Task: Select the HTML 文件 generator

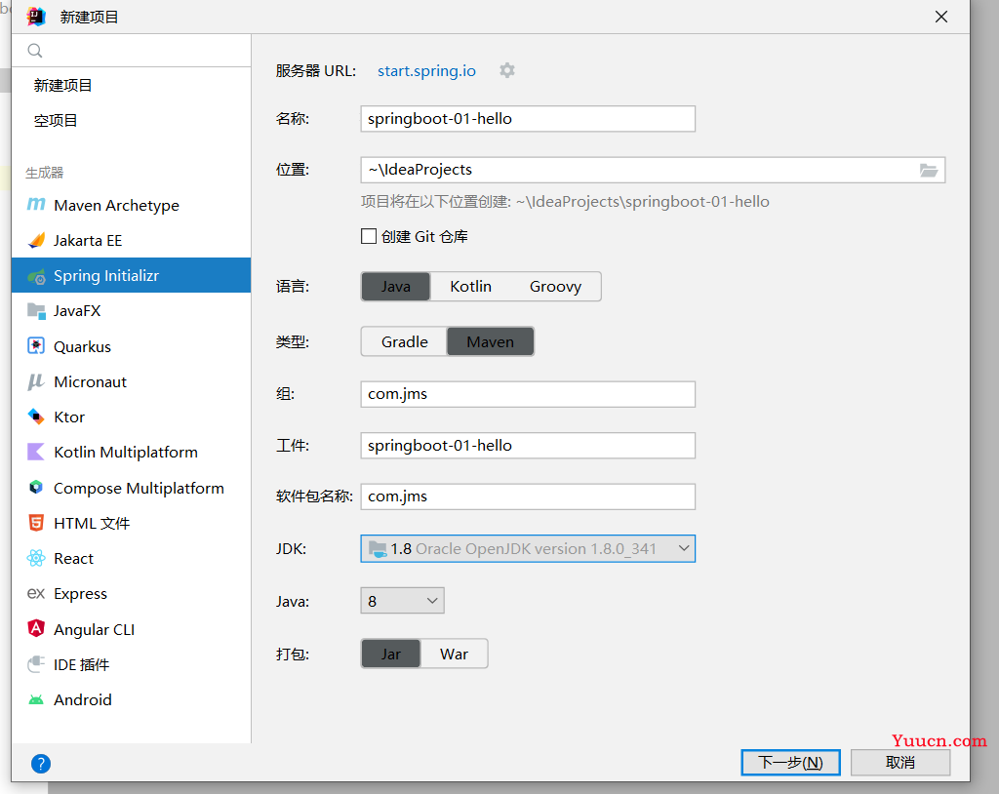Action: coord(132,523)
